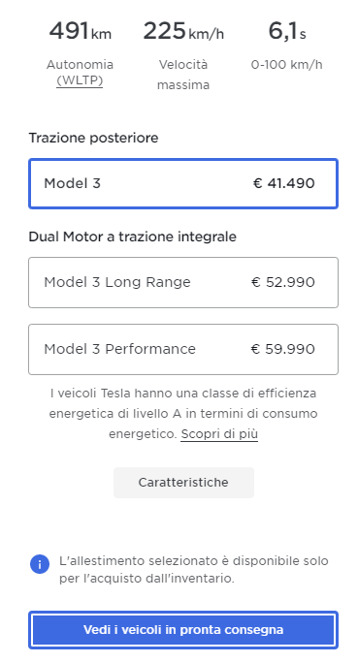Open the Caratteristiche button
Image resolution: width=358 pixels, height=663 pixels.
pyautogui.click(x=183, y=483)
